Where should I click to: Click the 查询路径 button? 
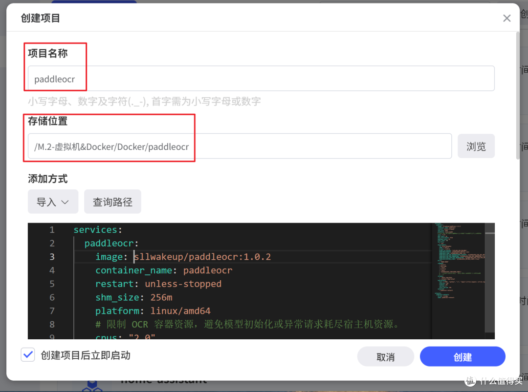pos(112,202)
